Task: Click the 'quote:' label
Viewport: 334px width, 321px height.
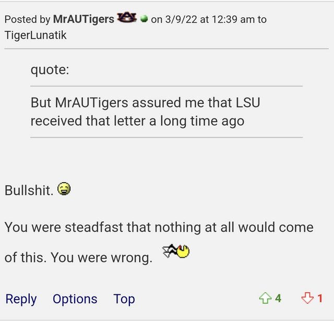Action: (x=50, y=69)
